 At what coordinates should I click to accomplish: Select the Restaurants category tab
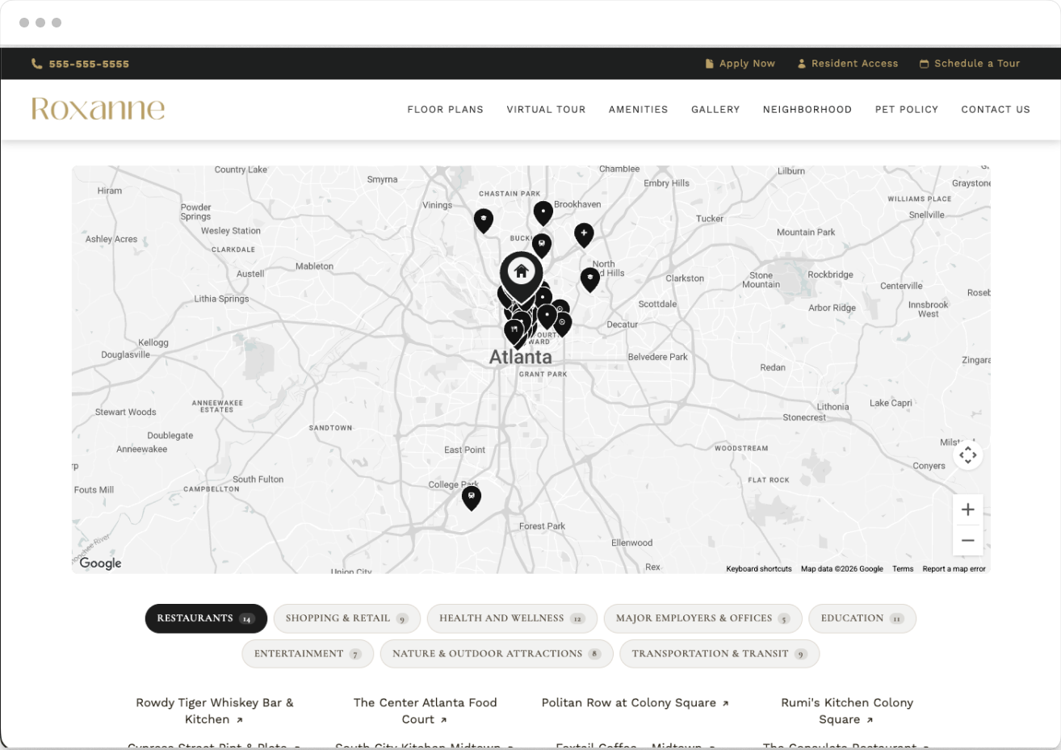point(206,618)
